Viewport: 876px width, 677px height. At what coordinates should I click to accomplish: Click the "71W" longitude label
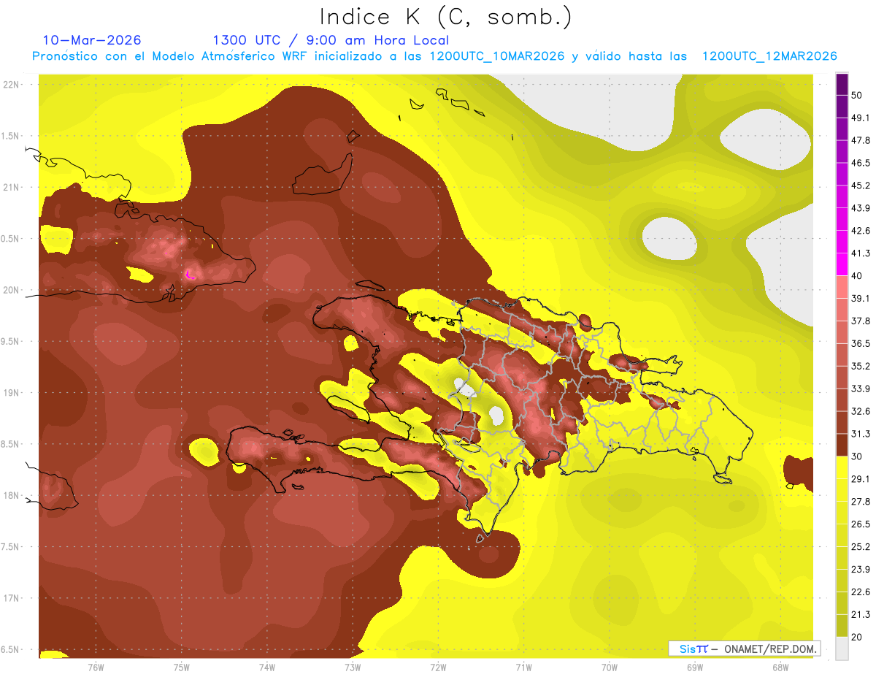pyautogui.click(x=523, y=668)
